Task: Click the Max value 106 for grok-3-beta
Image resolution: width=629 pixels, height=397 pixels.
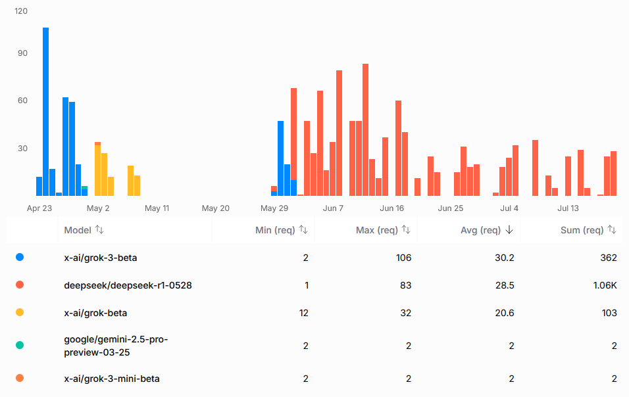Action: [403, 258]
